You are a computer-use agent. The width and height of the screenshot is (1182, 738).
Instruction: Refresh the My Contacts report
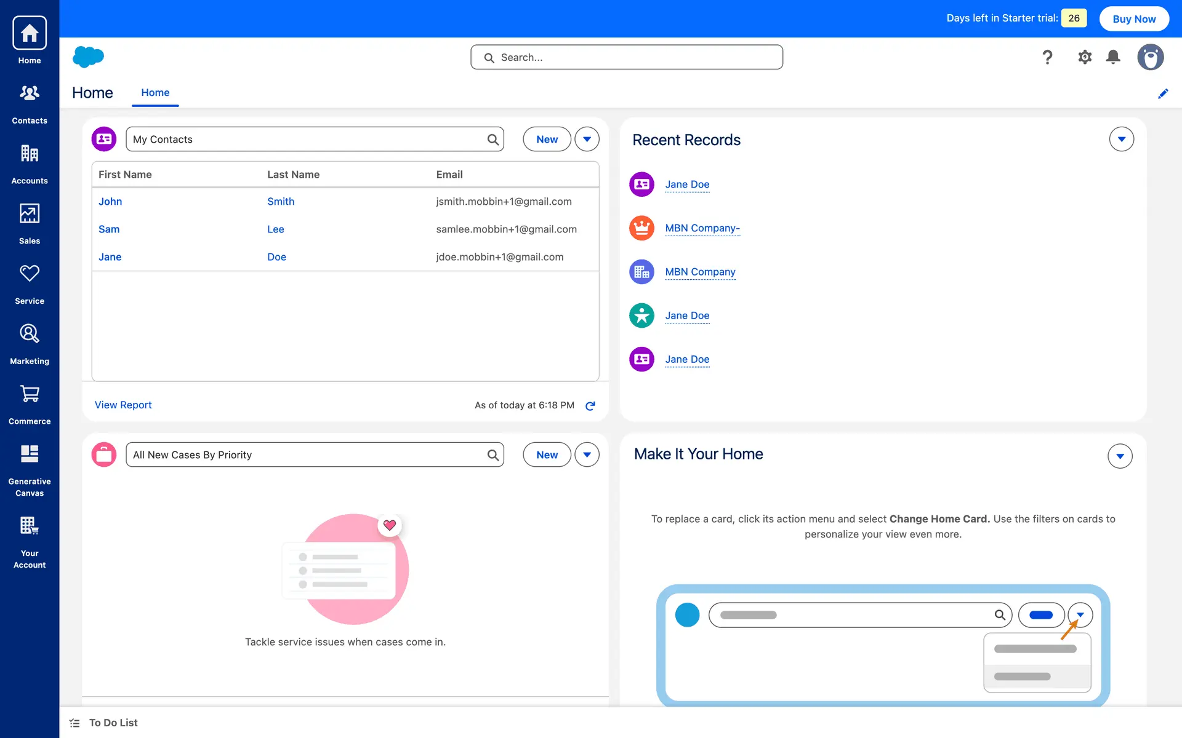(590, 405)
